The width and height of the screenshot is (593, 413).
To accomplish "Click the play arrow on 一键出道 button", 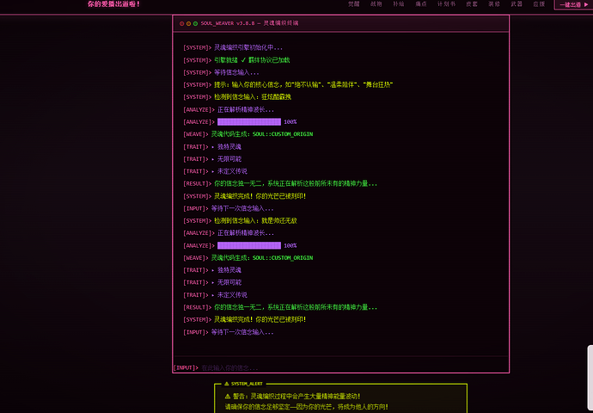I will tap(587, 4).
